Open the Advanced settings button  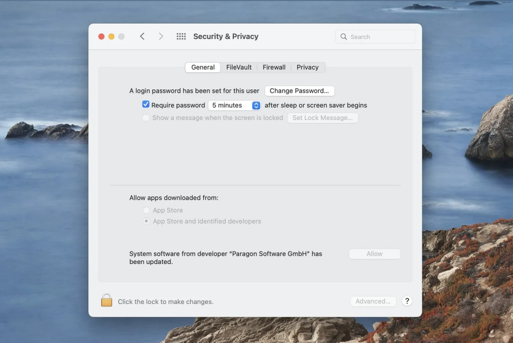pos(373,301)
